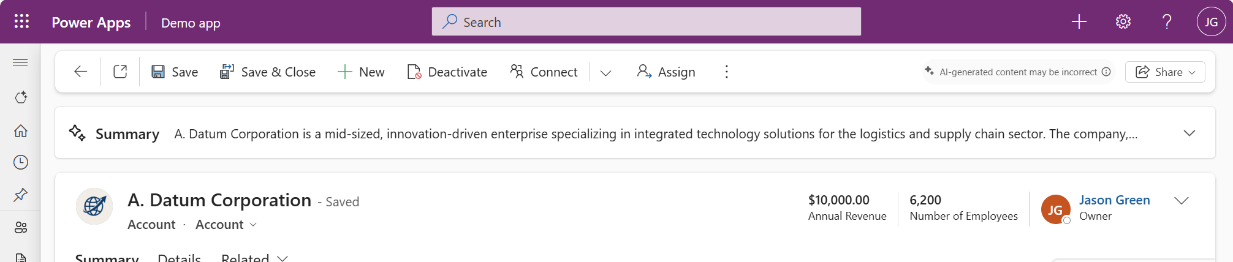Image resolution: width=1233 pixels, height=262 pixels.
Task: Open the Share dropdown
Action: pyautogui.click(x=1165, y=72)
